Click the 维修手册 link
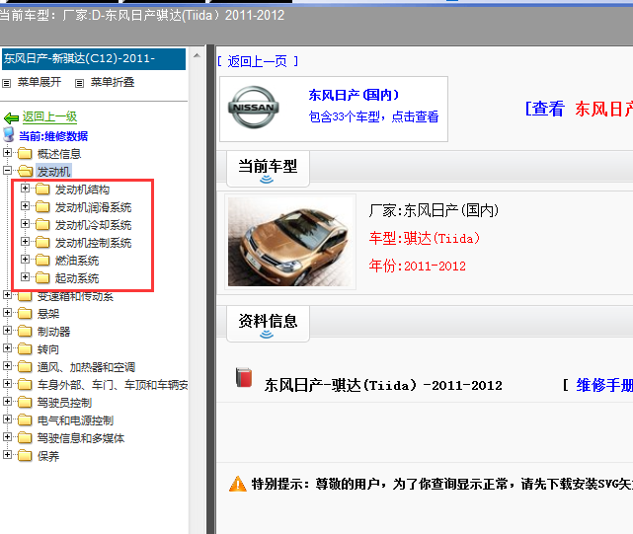This screenshot has width=633, height=534. point(604,386)
